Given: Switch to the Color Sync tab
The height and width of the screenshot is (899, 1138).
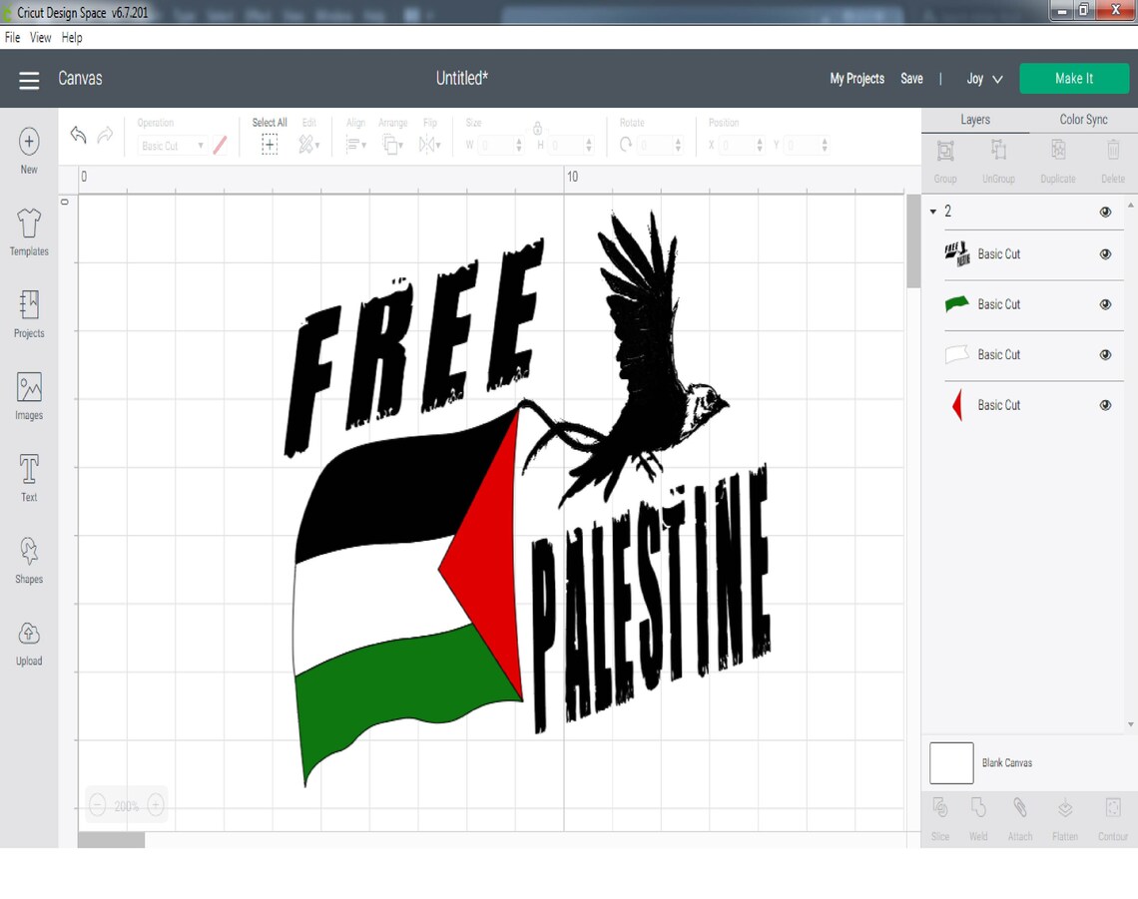Looking at the screenshot, I should (1083, 119).
